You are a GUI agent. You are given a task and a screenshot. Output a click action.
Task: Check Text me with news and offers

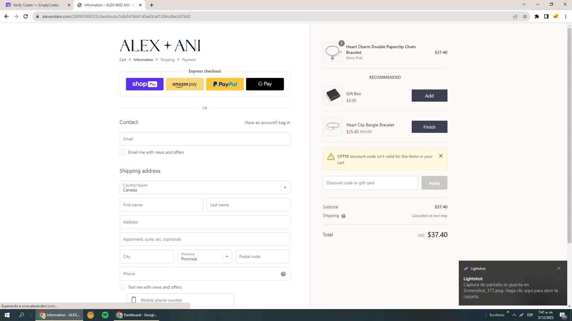click(x=122, y=287)
